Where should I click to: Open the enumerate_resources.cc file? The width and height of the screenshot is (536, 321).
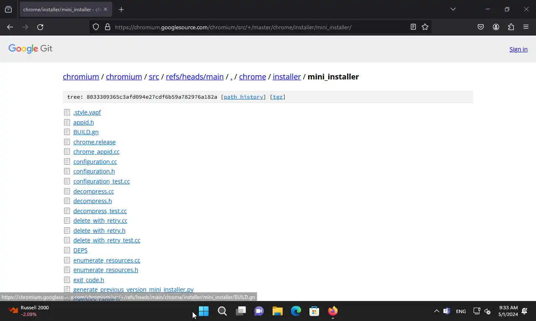pyautogui.click(x=107, y=260)
